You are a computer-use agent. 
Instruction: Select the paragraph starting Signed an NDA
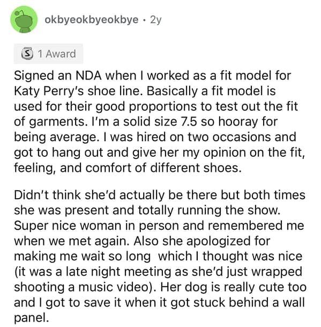click(160, 121)
